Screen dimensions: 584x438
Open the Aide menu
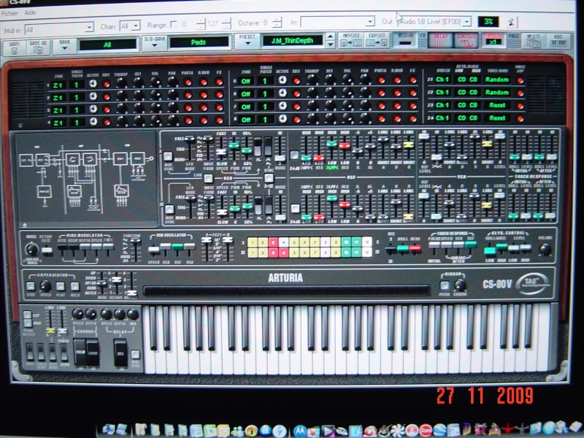tap(30, 12)
